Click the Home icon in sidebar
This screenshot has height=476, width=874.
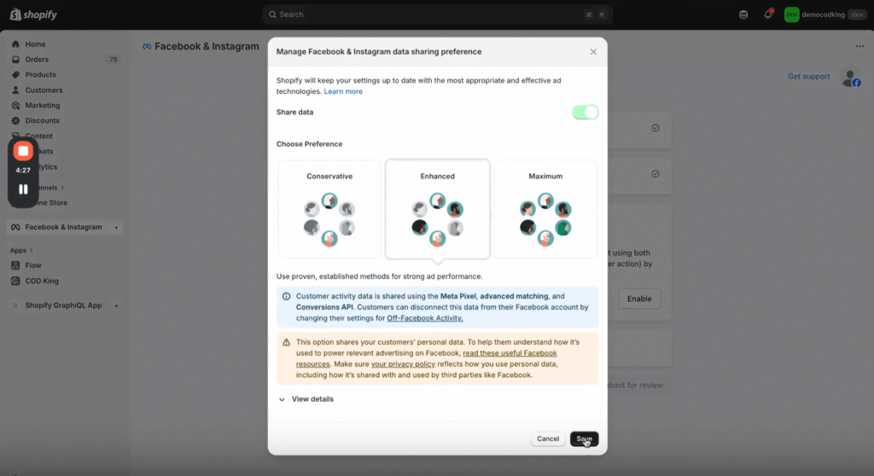pos(16,44)
